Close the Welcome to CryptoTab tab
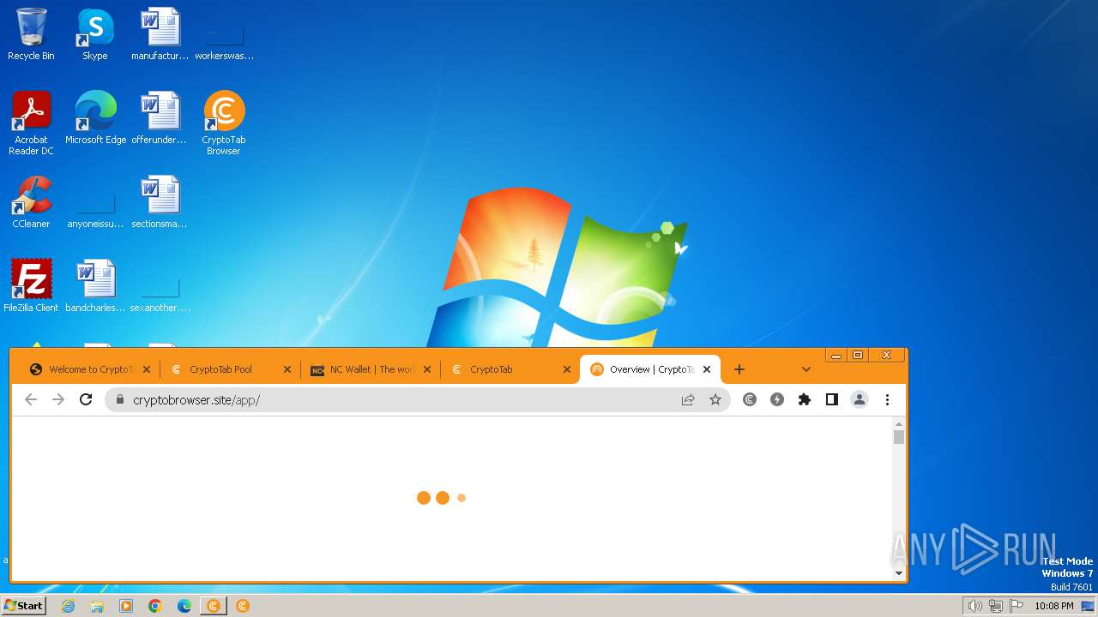The height and width of the screenshot is (617, 1098). pyautogui.click(x=147, y=369)
